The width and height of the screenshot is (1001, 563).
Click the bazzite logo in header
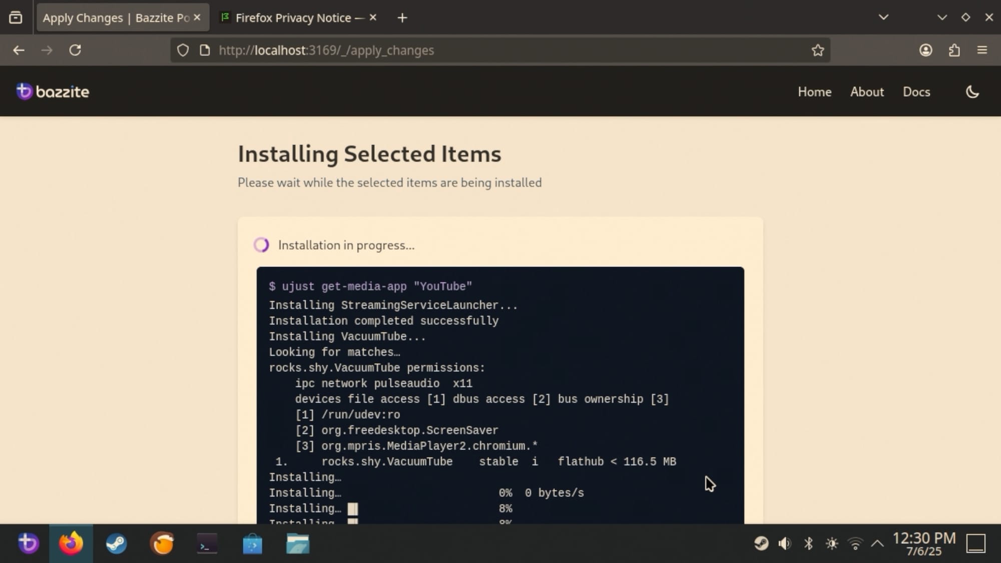pos(53,92)
